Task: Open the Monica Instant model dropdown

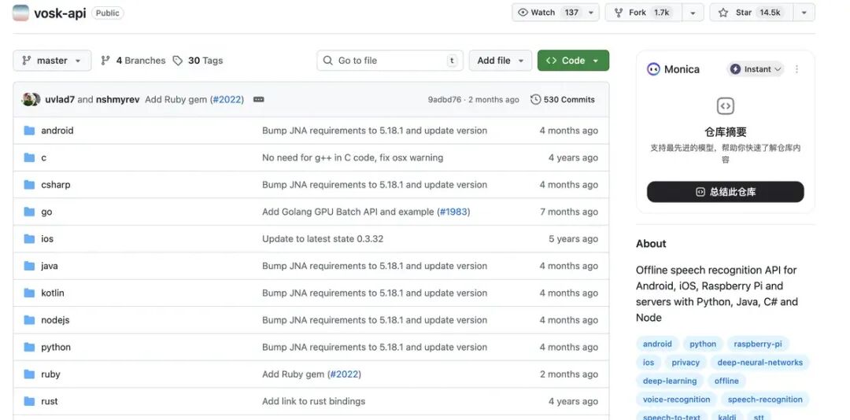Action: [x=755, y=69]
